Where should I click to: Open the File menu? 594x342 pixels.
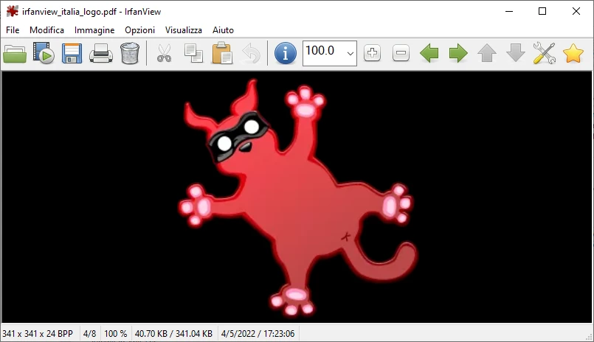(13, 30)
